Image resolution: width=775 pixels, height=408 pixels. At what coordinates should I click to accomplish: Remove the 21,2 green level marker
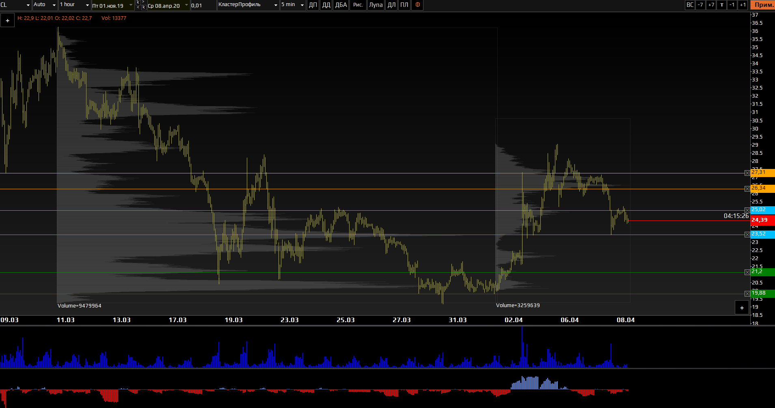[x=747, y=272]
